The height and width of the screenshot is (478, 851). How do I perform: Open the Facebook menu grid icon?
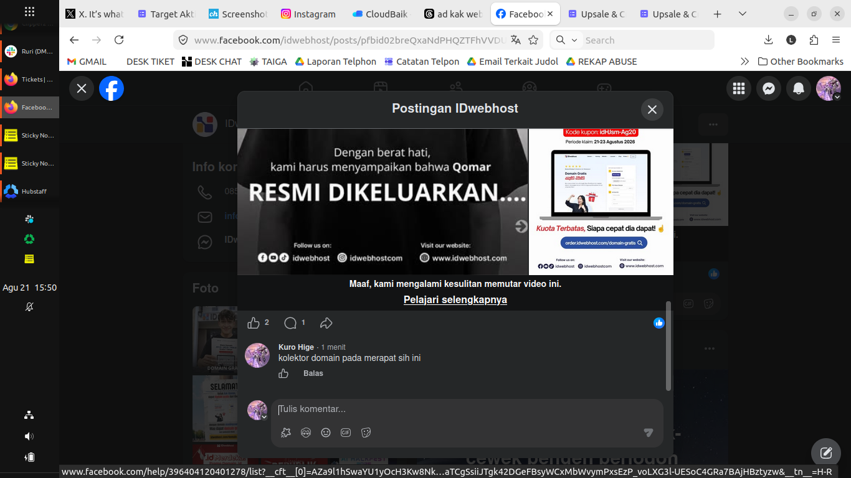pyautogui.click(x=739, y=88)
